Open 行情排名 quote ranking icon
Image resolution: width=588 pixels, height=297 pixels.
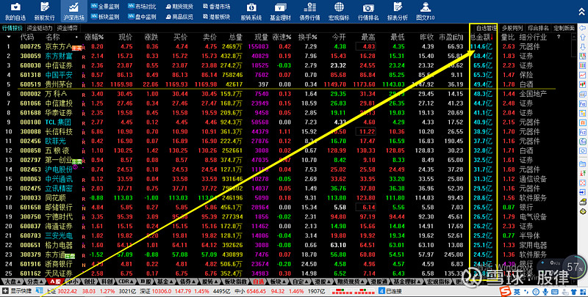pyautogui.click(x=368, y=11)
